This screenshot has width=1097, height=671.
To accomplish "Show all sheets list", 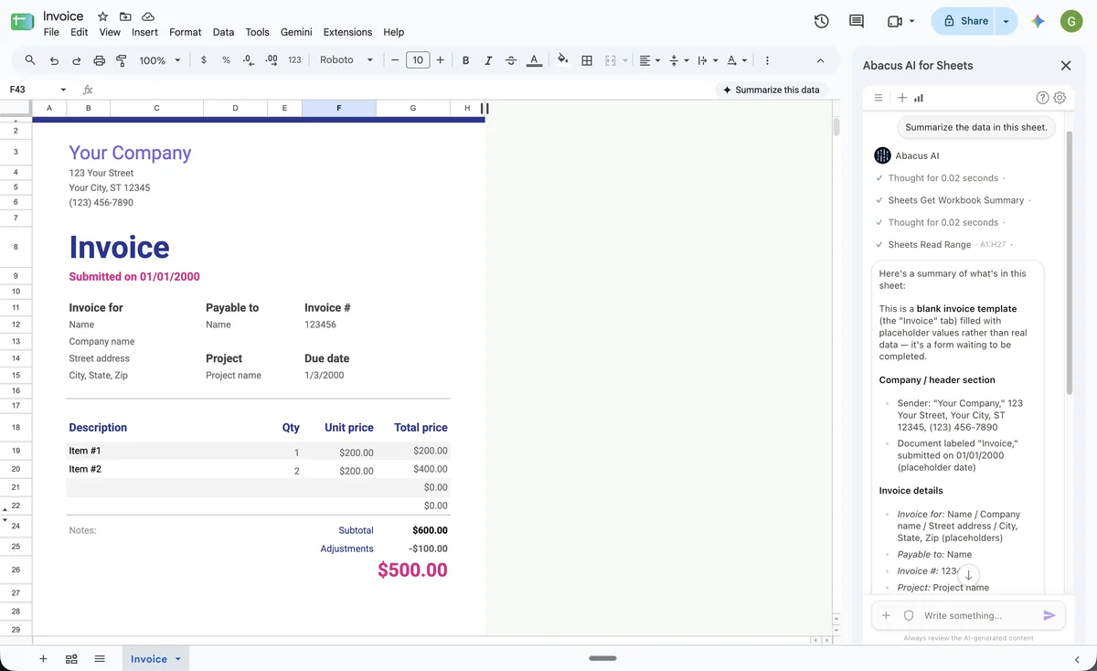I will point(100,659).
